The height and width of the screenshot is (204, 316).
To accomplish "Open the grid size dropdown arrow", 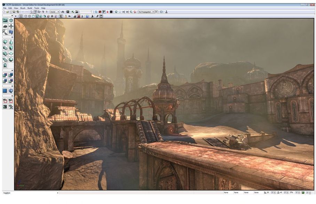I will (275, 192).
